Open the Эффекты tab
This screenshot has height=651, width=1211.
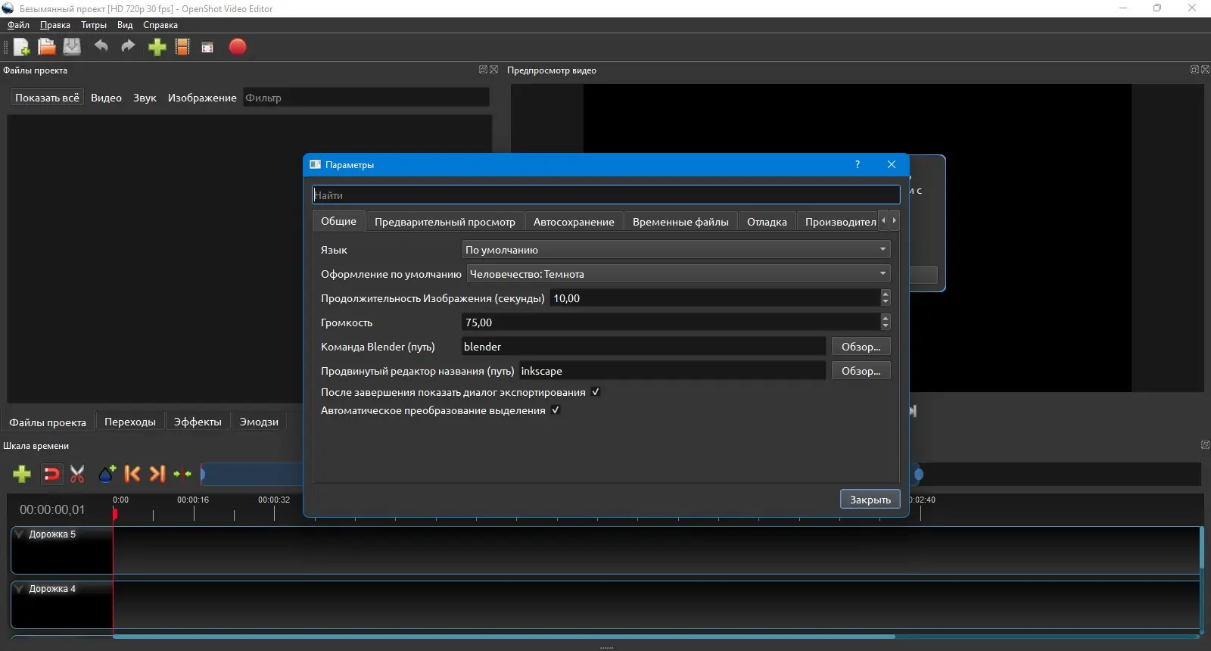[198, 422]
